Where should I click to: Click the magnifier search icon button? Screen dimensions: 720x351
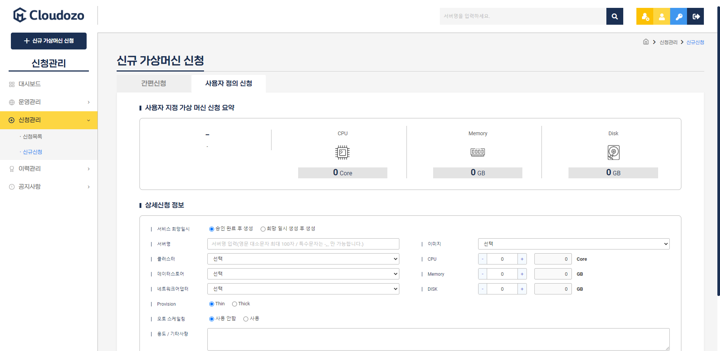coord(614,16)
